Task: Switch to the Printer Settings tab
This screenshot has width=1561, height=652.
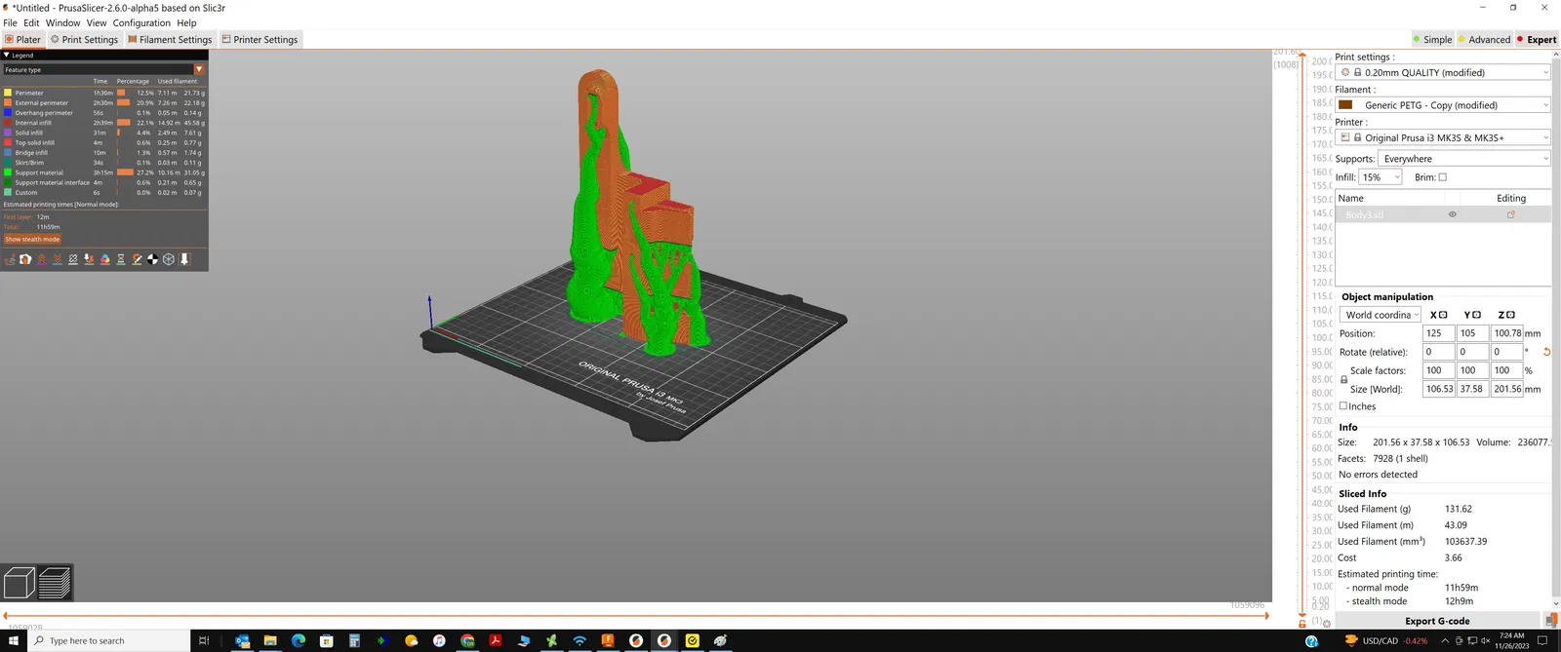Action: point(260,40)
